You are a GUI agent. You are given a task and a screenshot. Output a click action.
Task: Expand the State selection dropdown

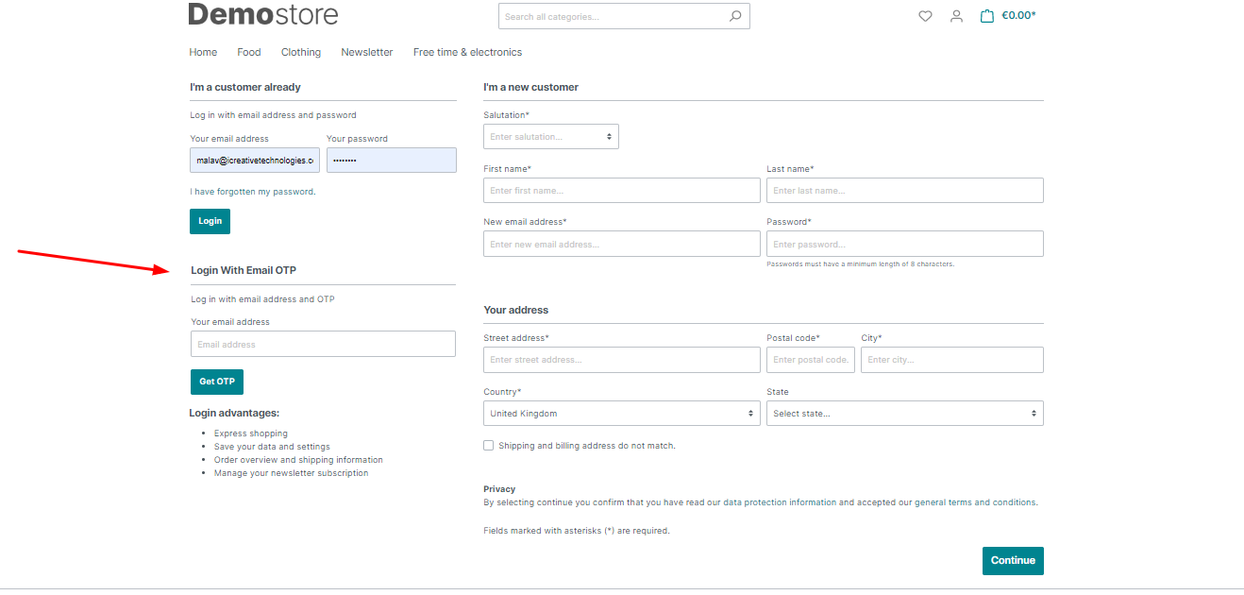click(x=904, y=413)
